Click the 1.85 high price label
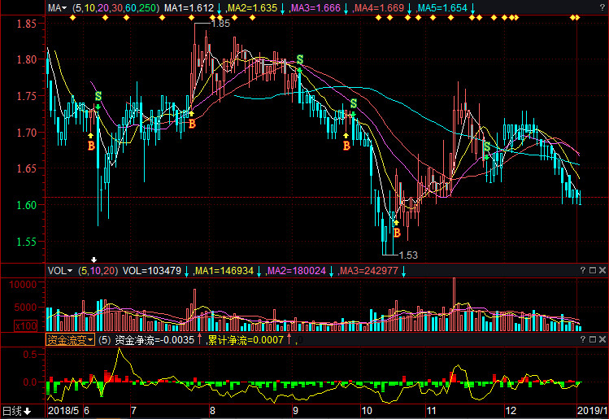The image size is (609, 419). 220,24
